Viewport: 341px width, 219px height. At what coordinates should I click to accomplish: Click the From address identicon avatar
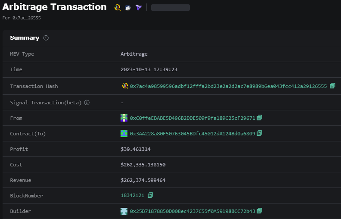pyautogui.click(x=124, y=118)
